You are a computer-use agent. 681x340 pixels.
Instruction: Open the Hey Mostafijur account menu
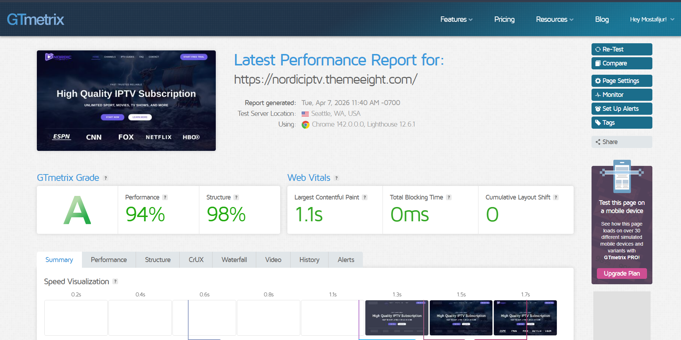652,19
